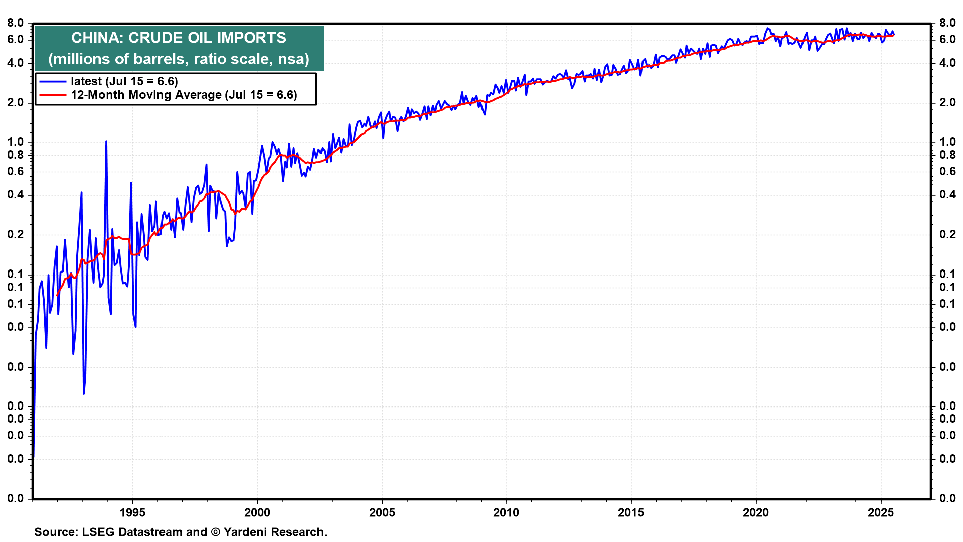Click the blue 'latest' legend line swatch
The width and height of the screenshot is (963, 542).
click(53, 81)
